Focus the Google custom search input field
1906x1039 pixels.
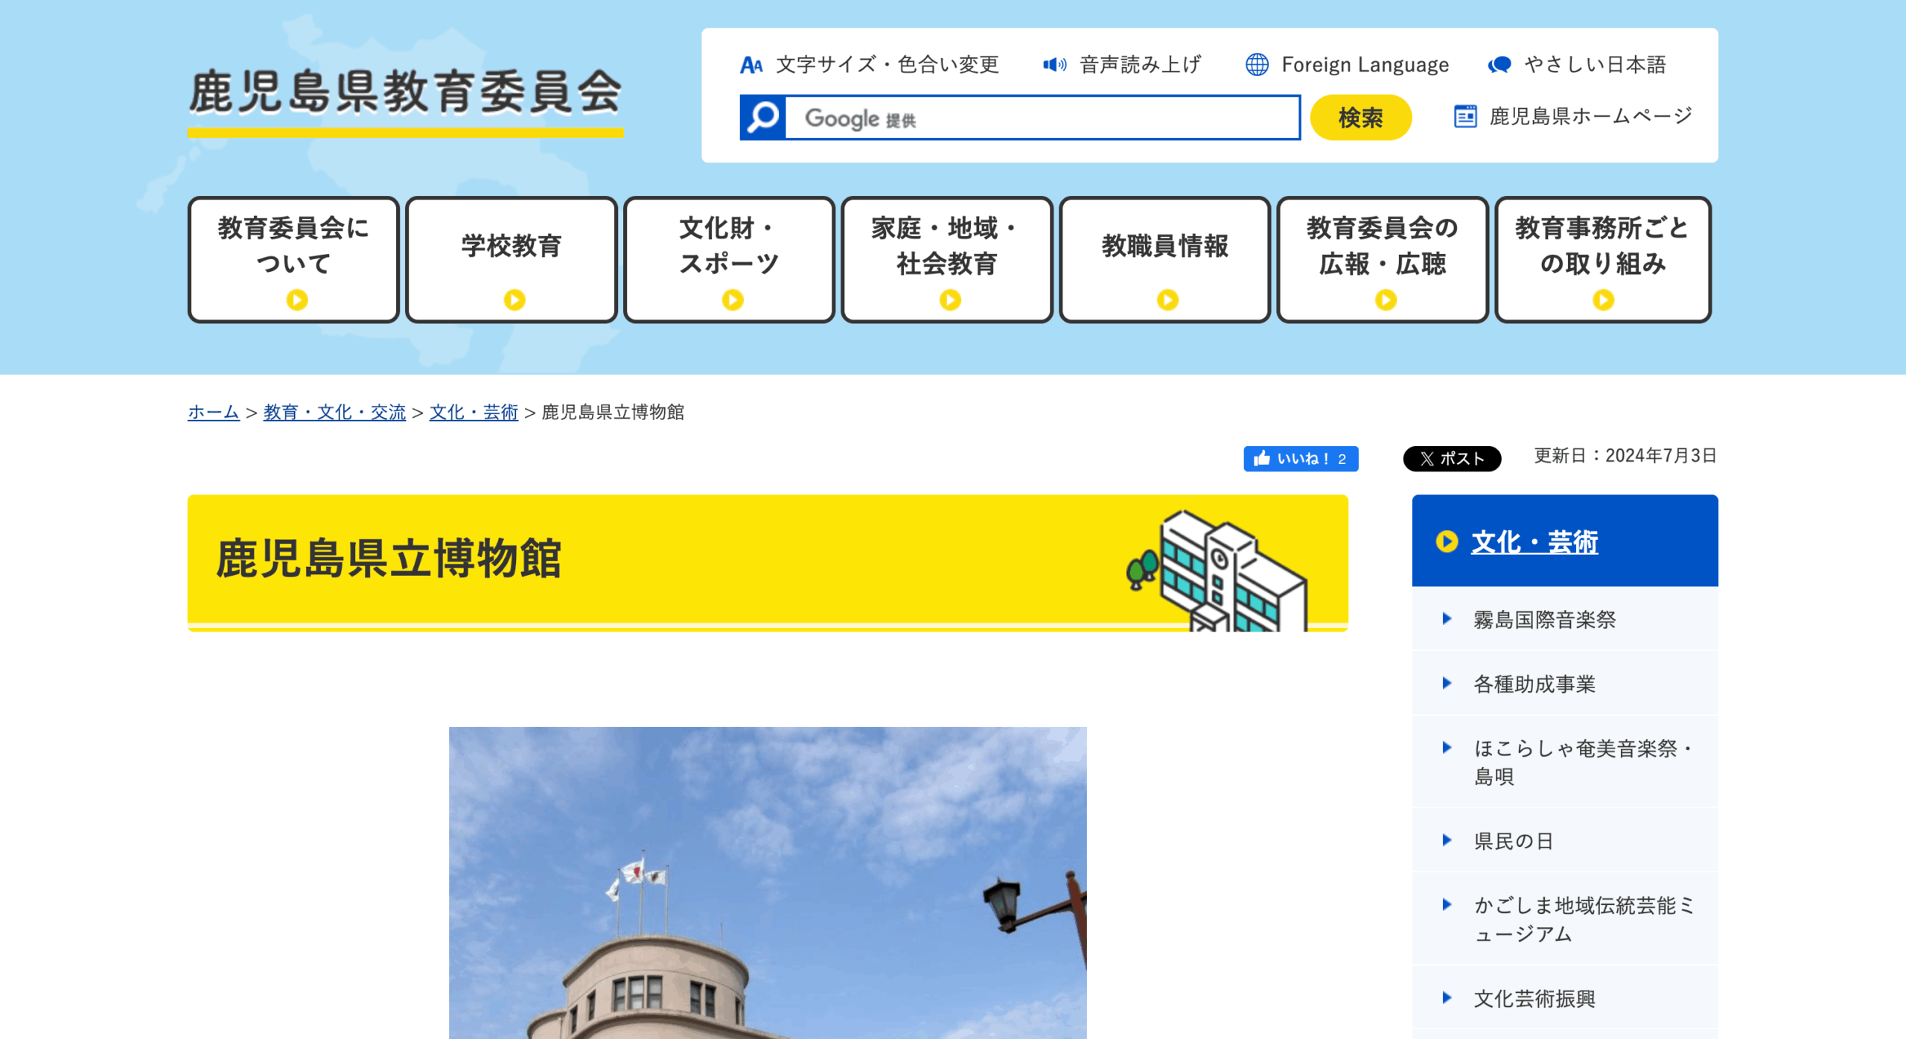click(1042, 118)
